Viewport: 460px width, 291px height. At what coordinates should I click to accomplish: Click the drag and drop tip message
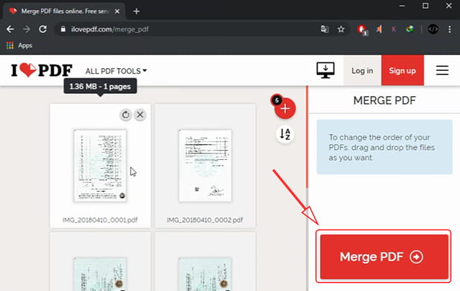pyautogui.click(x=385, y=147)
